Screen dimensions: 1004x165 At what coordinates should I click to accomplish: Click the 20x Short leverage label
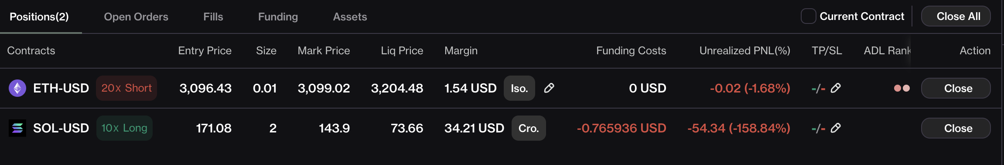(126, 88)
